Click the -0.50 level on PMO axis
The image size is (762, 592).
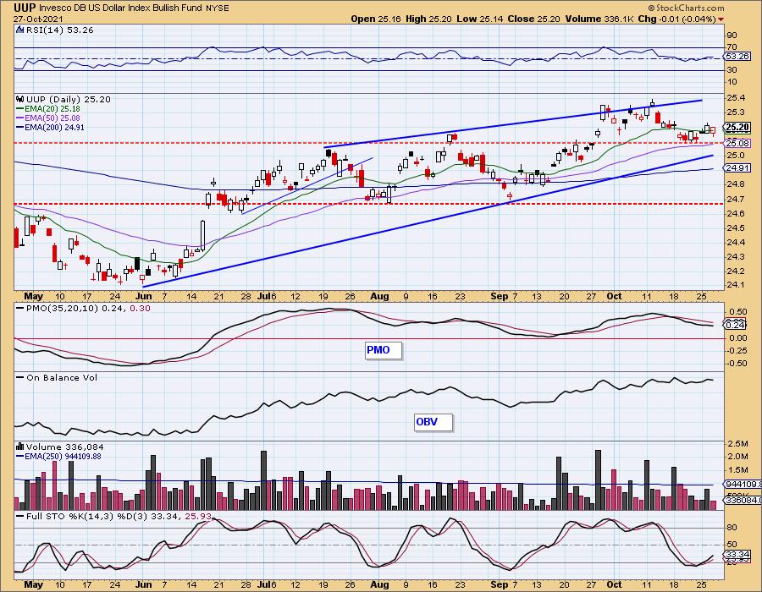coord(737,364)
